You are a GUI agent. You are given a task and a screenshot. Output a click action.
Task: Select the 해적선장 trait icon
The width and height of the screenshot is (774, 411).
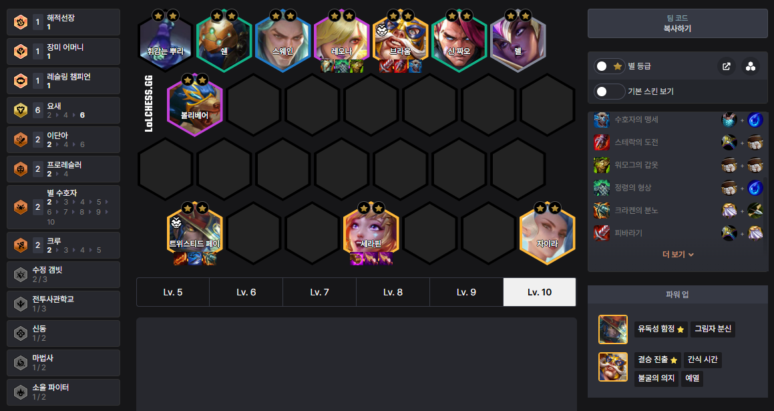pos(20,22)
